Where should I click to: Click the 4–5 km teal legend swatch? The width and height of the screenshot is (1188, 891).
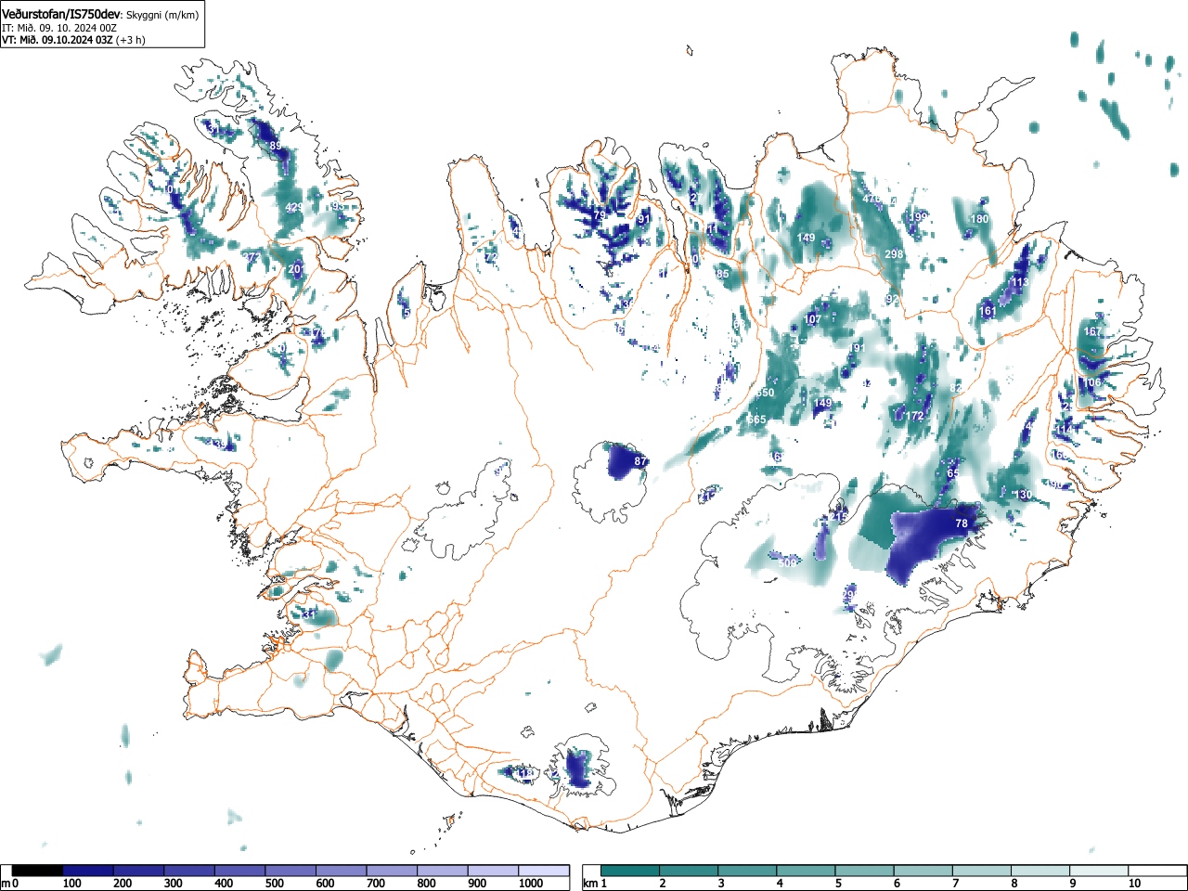[x=806, y=871]
